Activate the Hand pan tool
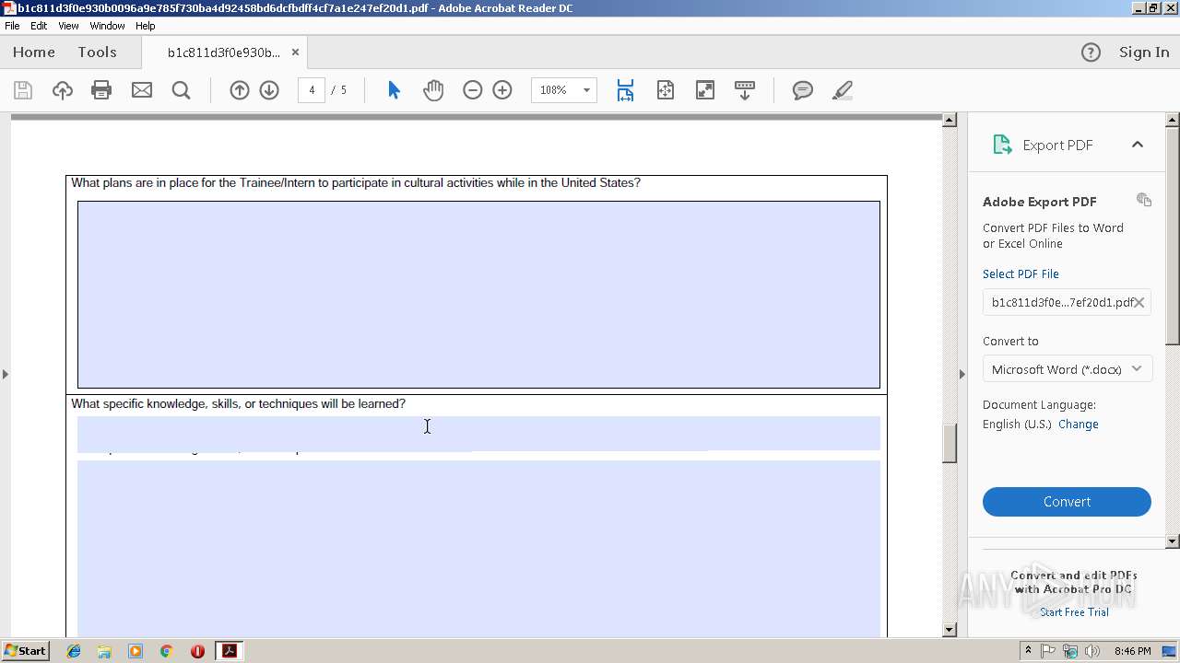This screenshot has width=1180, height=663. tap(433, 90)
